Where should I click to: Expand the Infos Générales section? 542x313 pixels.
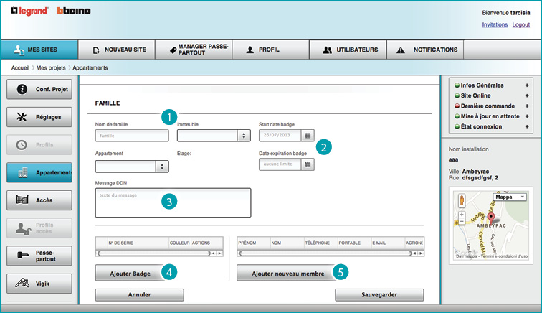click(x=527, y=85)
